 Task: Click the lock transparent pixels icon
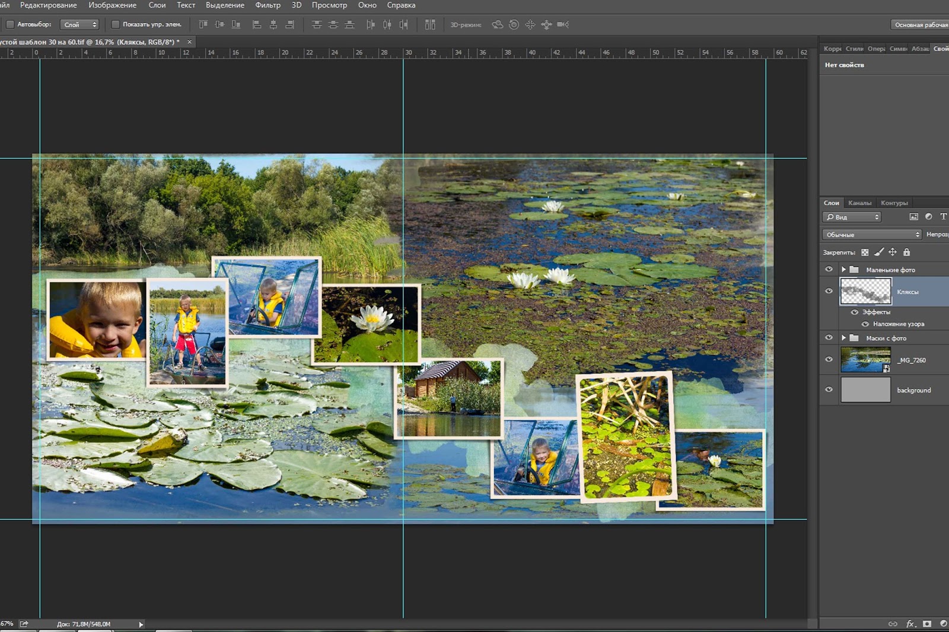tap(865, 253)
